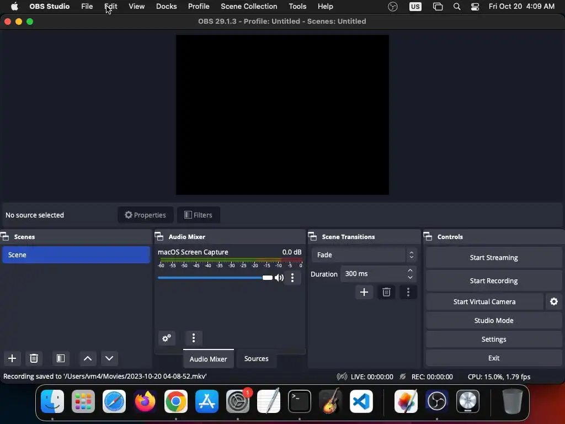Click Start Recording button
This screenshot has width=565, height=424.
pos(494,281)
